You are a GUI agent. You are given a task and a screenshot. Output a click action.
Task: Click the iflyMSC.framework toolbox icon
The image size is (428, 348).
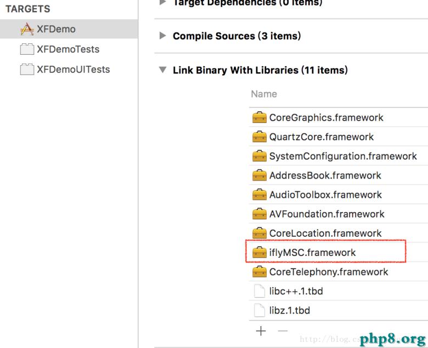tap(259, 253)
